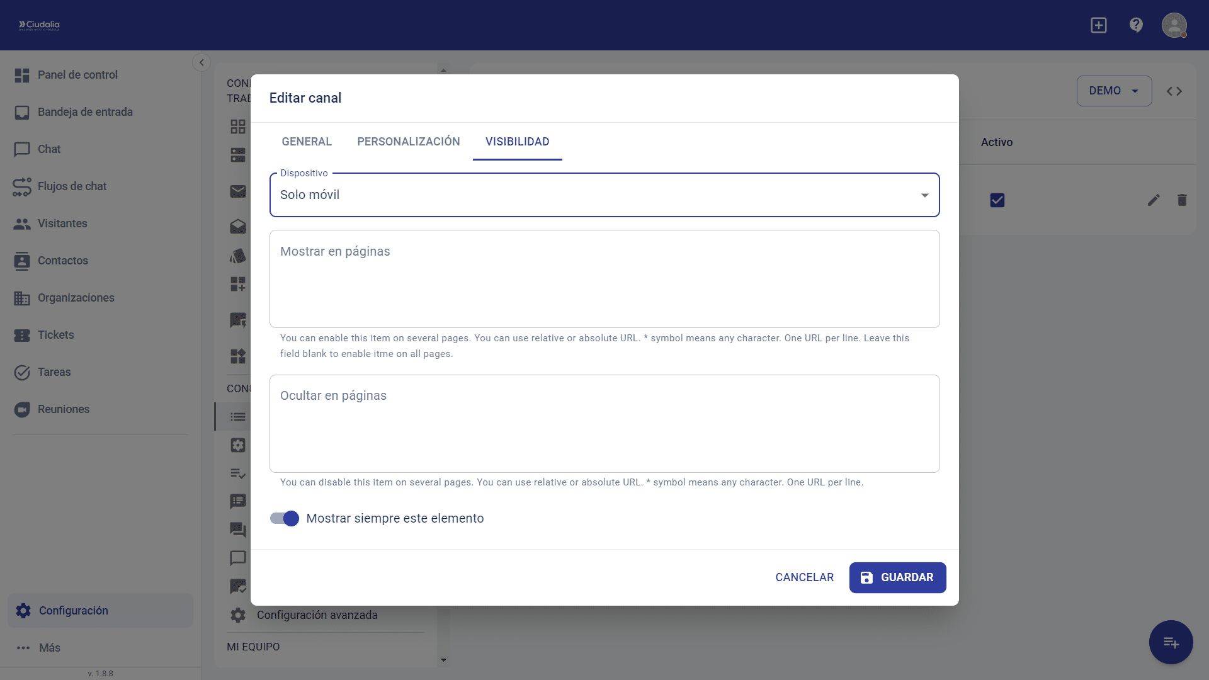The width and height of the screenshot is (1209, 680).
Task: Open the user avatar profile icon
Action: tap(1174, 25)
